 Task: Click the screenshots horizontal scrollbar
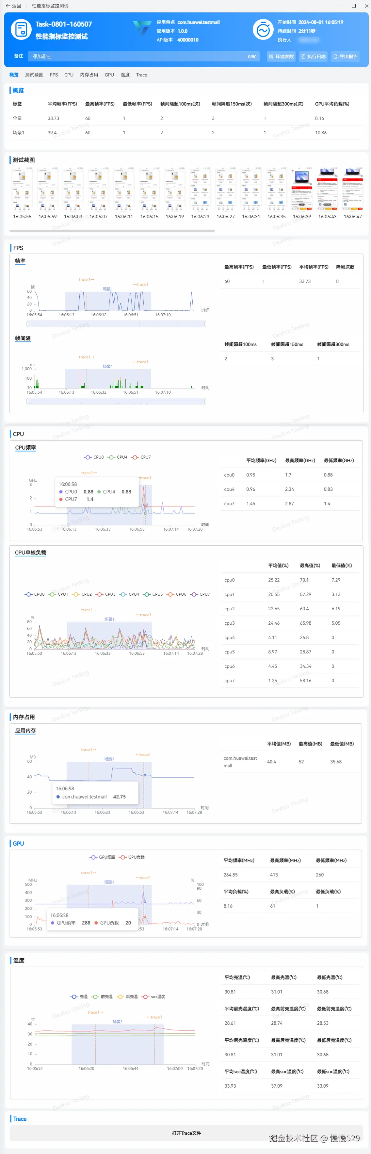pos(112,230)
